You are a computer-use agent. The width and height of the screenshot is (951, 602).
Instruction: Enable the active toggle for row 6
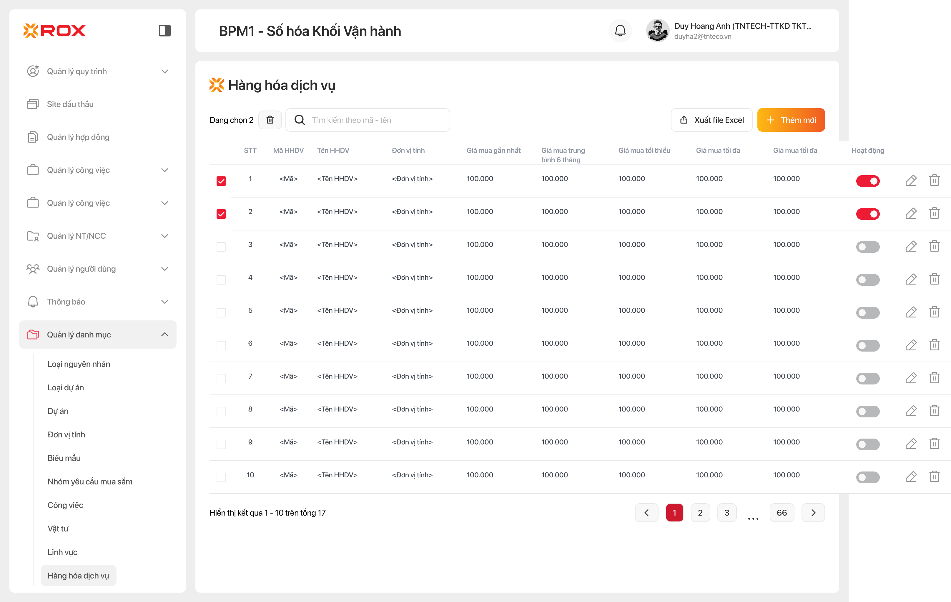[868, 346]
